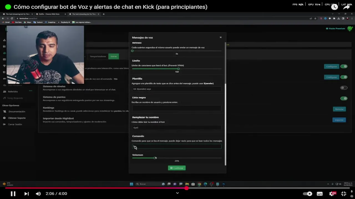This screenshot has width=355, height=199.
Task: Open Chrome downloads icon
Action: (339, 18)
